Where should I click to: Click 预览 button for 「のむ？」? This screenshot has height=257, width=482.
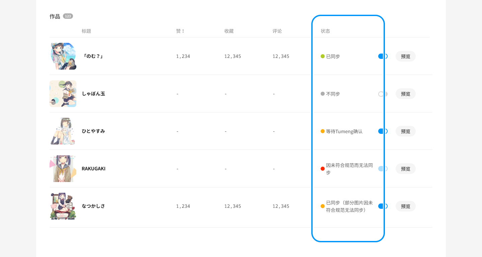(x=405, y=56)
